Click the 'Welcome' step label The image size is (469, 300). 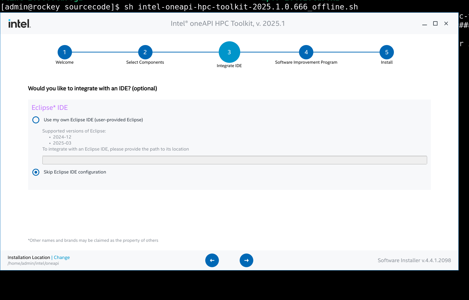[x=65, y=62]
